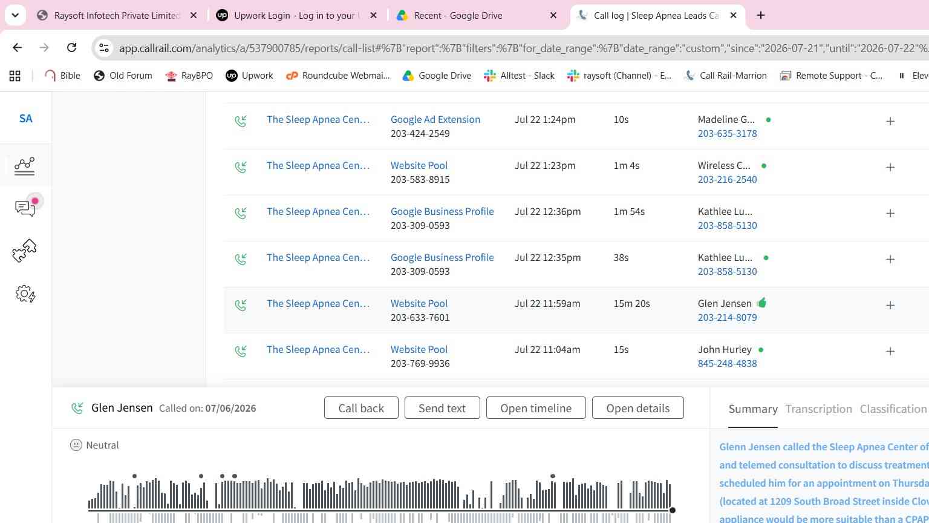The width and height of the screenshot is (929, 523).
Task: Open the Settings gear icon in sidebar
Action: [x=25, y=294]
